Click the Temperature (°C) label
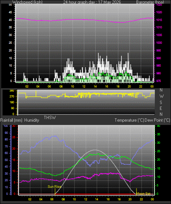The image size is (171, 204). click(x=129, y=120)
